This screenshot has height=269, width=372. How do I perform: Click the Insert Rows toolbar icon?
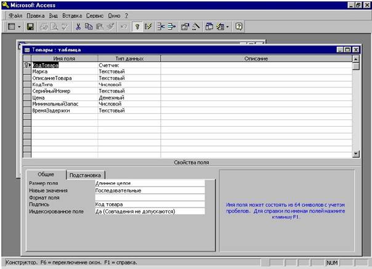click(161, 26)
